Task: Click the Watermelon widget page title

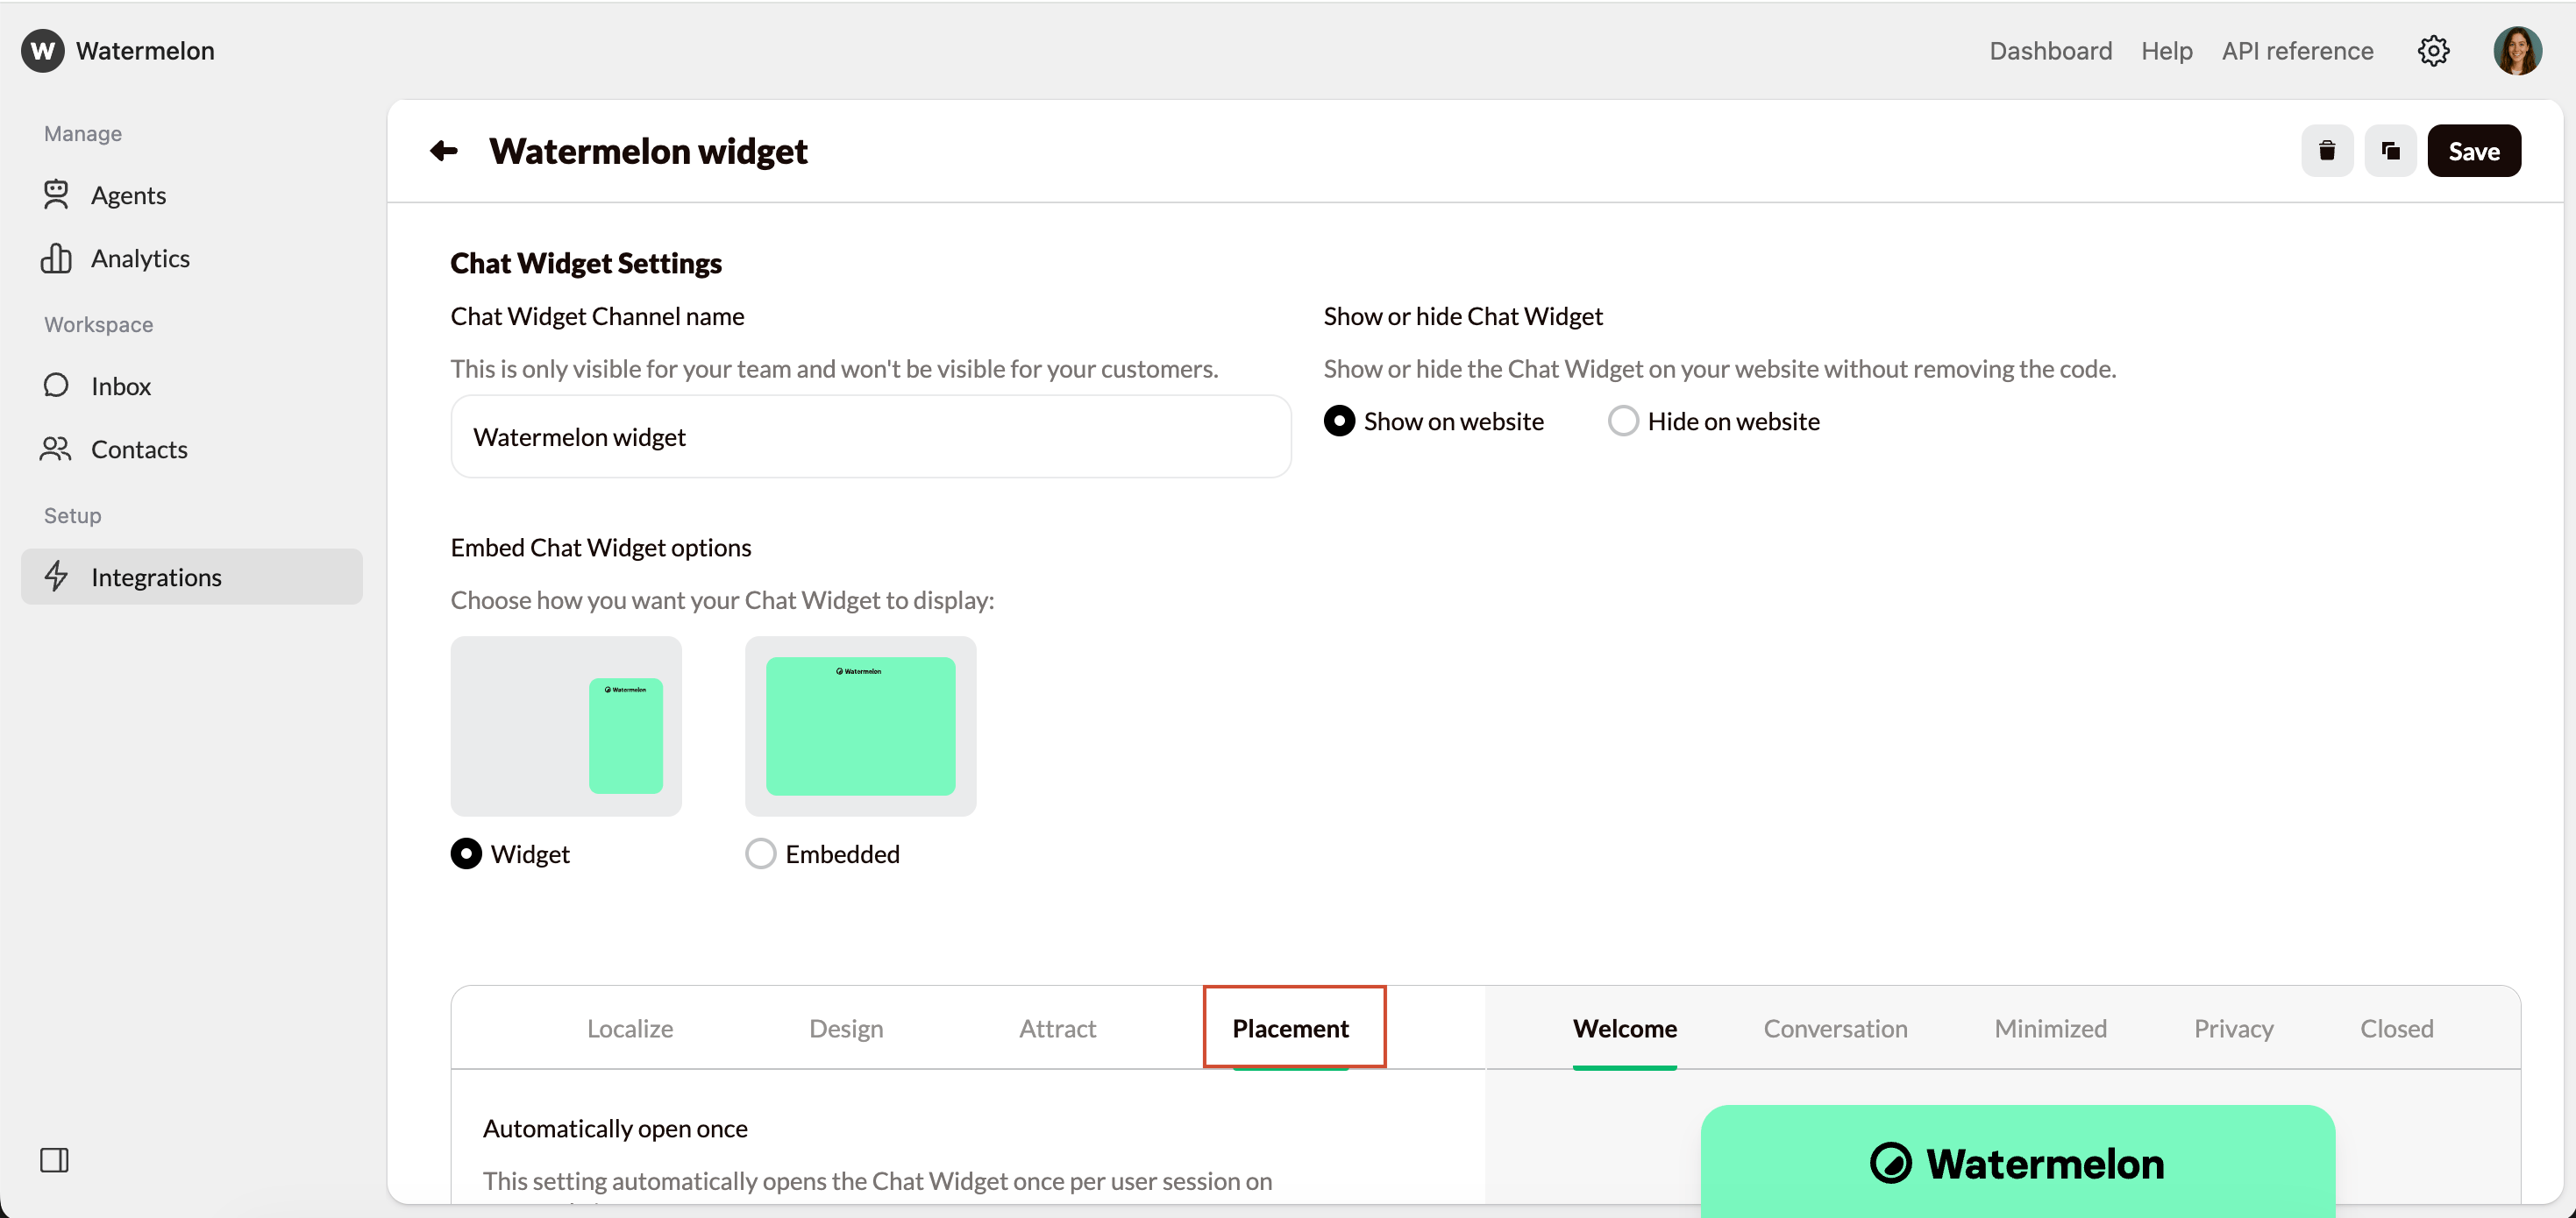Action: tap(648, 151)
